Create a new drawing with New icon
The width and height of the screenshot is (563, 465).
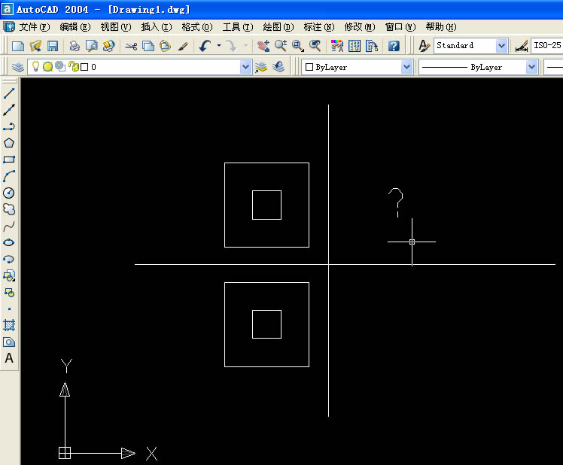point(18,46)
